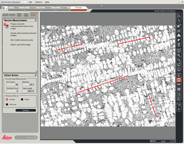Select the Analysis workflow step
This screenshot has height=144, width=184.
(x=78, y=8)
